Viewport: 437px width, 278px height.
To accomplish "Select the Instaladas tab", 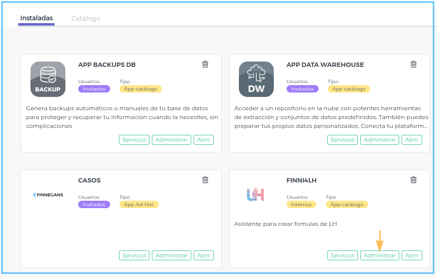I will pos(36,18).
